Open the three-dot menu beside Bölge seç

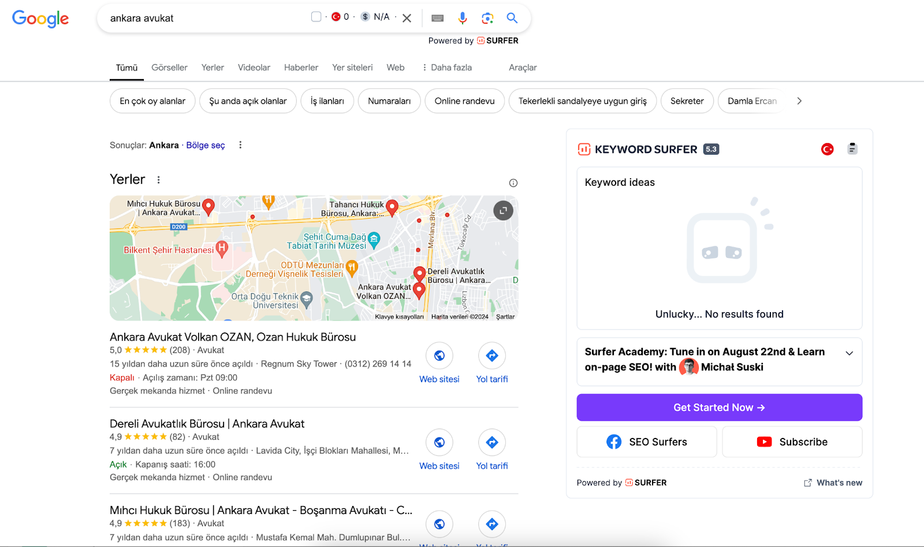click(x=240, y=145)
